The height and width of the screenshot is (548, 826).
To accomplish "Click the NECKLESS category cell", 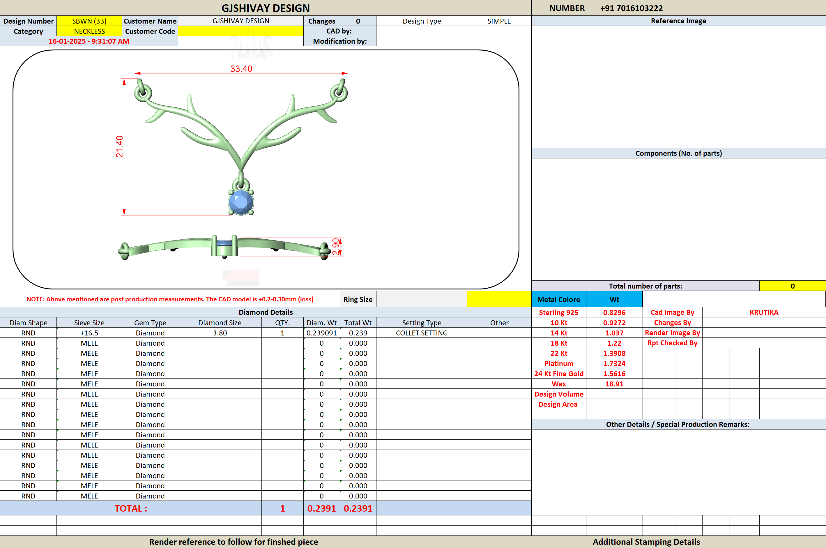I will coord(89,31).
